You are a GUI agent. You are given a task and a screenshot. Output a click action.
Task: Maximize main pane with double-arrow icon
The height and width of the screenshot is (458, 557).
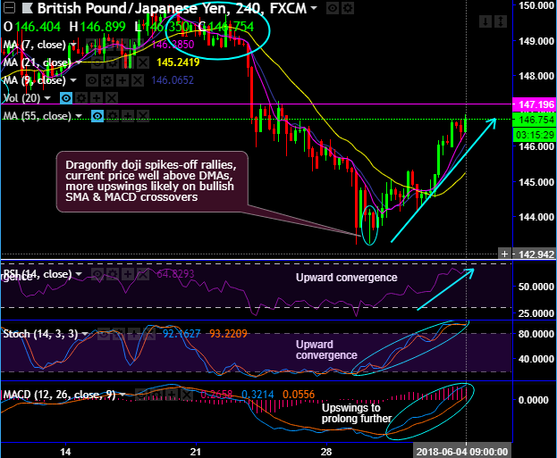(x=500, y=22)
